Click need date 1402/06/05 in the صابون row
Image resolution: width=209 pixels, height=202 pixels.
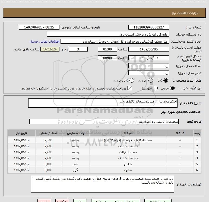coord(21,170)
